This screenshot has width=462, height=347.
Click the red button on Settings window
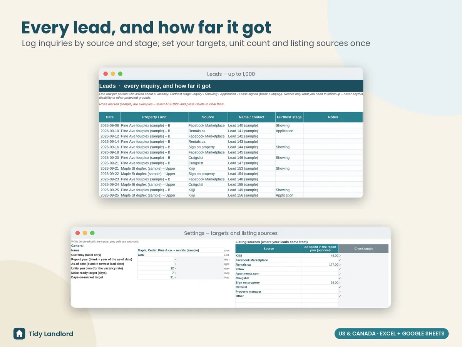(x=77, y=233)
